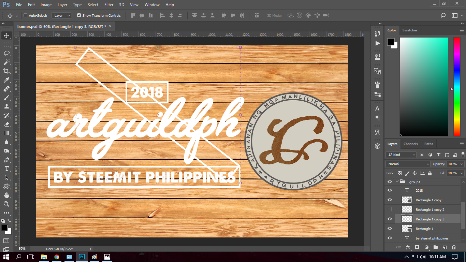Uncheck Show Transform Controls

click(x=79, y=15)
